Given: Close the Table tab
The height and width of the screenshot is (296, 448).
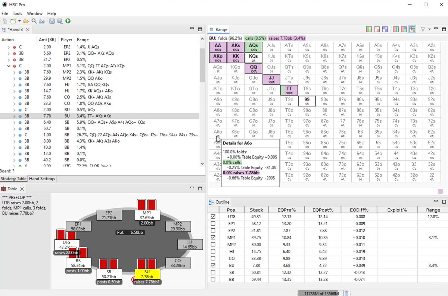Looking at the screenshot, I should coord(22,189).
